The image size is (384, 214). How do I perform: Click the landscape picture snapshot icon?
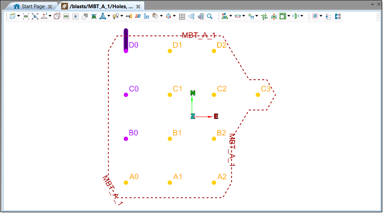[x=94, y=16]
